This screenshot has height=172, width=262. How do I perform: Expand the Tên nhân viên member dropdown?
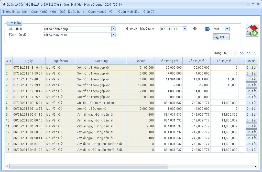113,35
